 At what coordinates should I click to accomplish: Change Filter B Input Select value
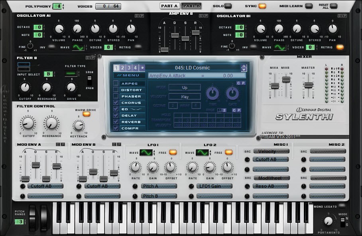pos(49,74)
